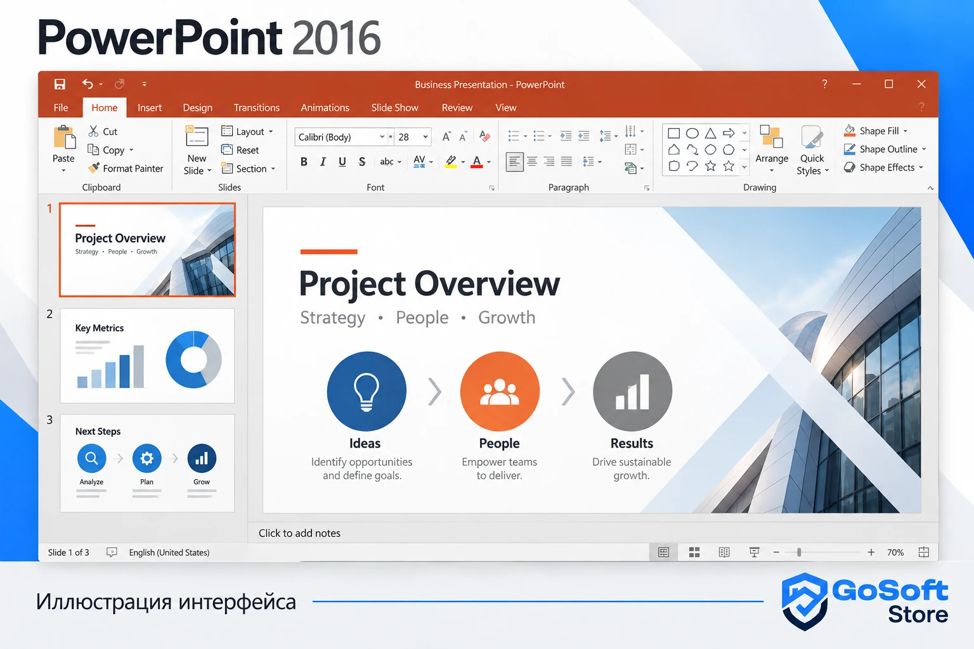Open the font color red A swatch

(477, 162)
